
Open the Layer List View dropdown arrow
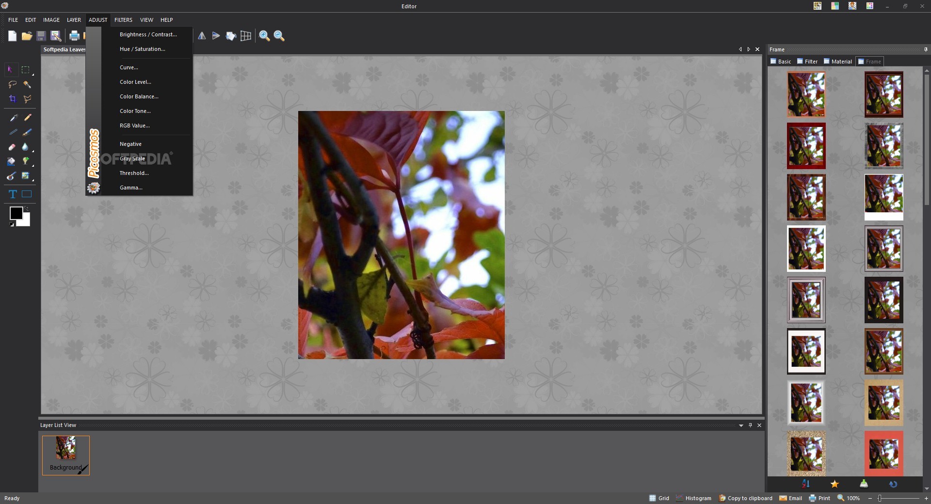[x=741, y=425]
